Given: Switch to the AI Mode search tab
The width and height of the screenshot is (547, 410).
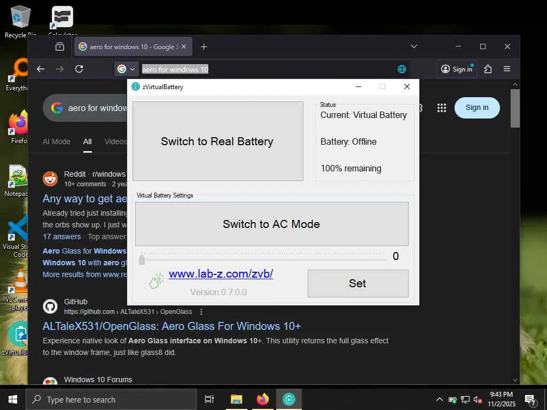Looking at the screenshot, I should tap(57, 141).
